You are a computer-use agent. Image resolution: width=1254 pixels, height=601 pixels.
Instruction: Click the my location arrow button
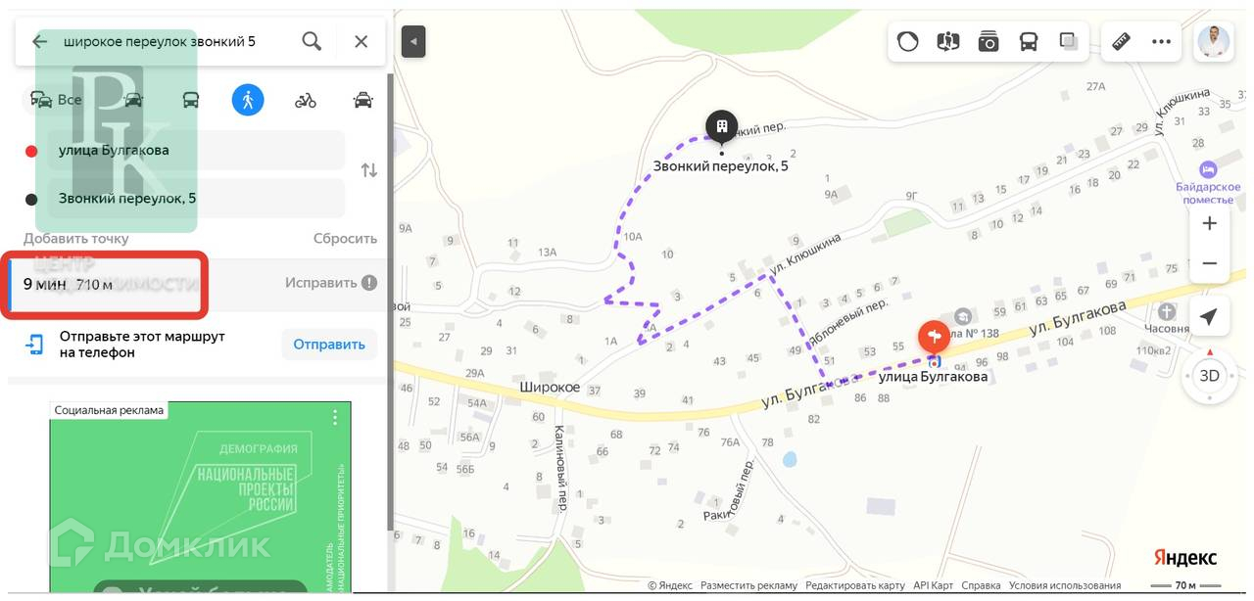(1209, 317)
